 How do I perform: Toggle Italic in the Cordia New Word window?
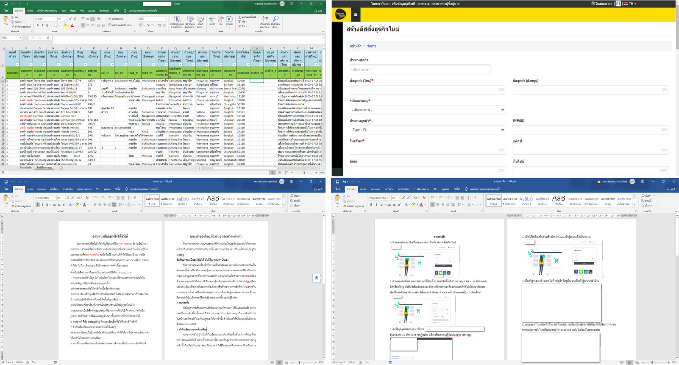pos(42,204)
